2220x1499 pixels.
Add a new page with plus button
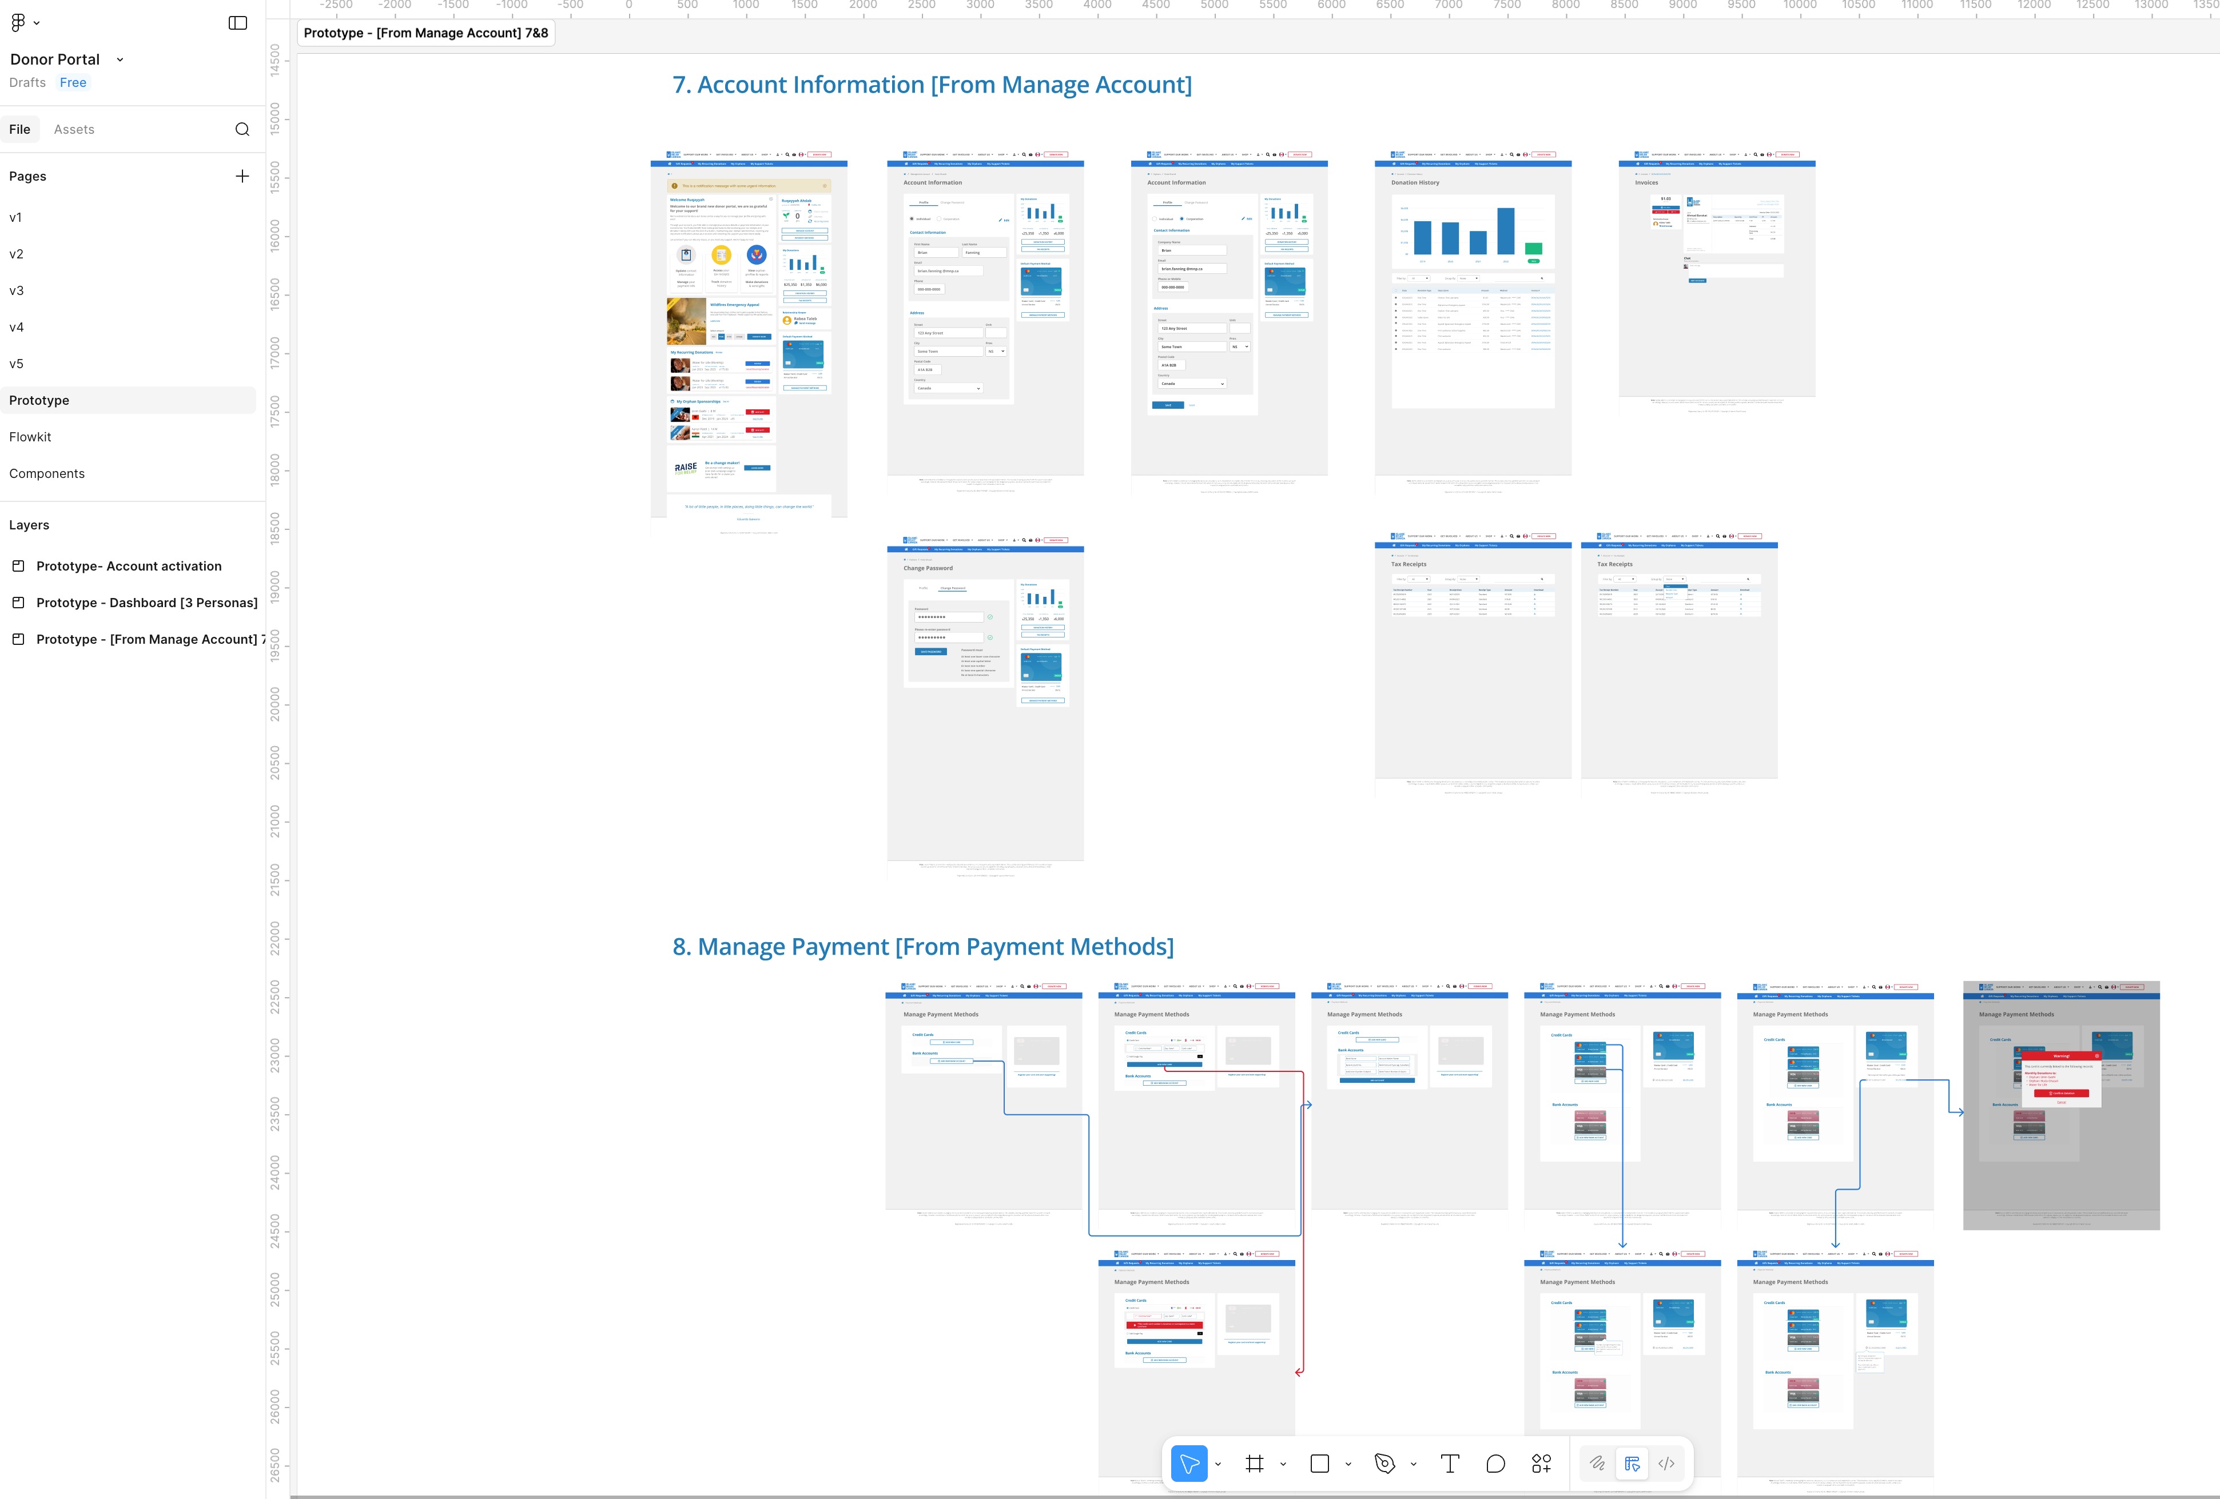[242, 177]
